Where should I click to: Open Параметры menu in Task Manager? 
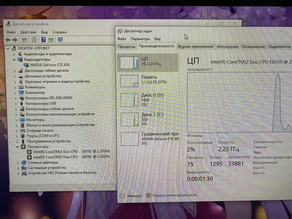click(x=140, y=39)
